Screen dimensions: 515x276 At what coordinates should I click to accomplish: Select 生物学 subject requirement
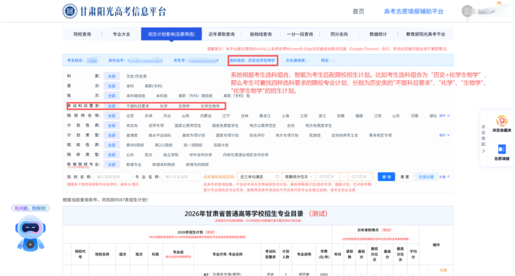184,106
